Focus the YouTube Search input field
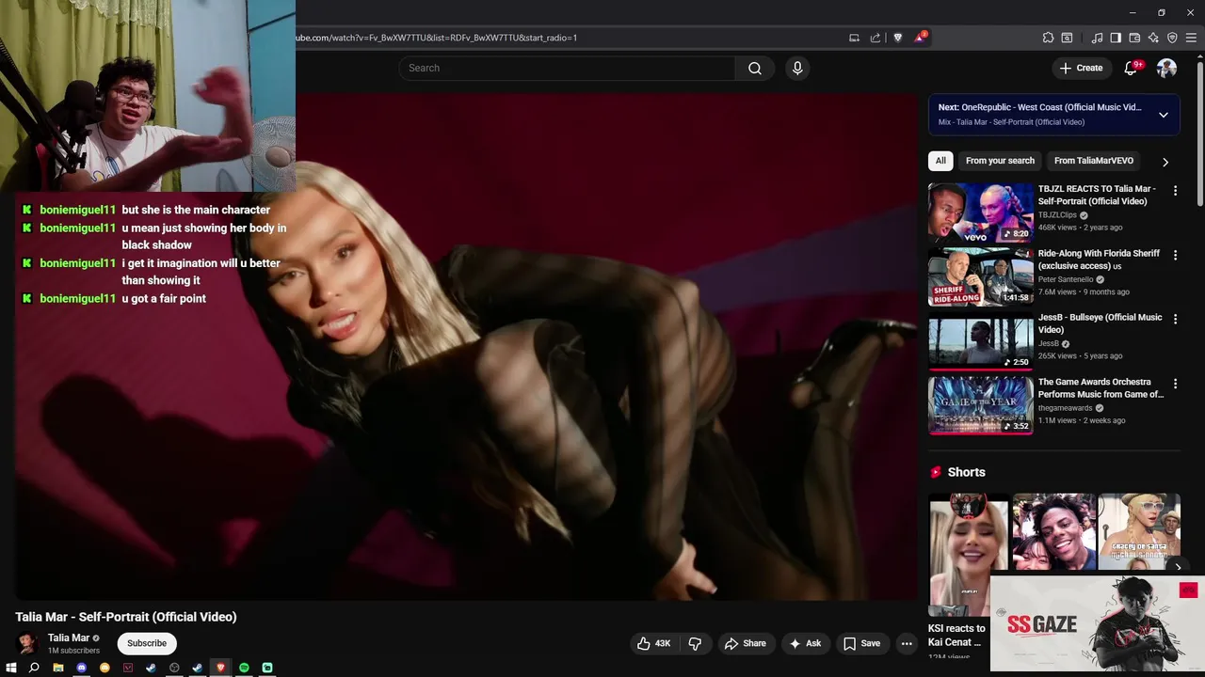1205x677 pixels. pyautogui.click(x=568, y=68)
